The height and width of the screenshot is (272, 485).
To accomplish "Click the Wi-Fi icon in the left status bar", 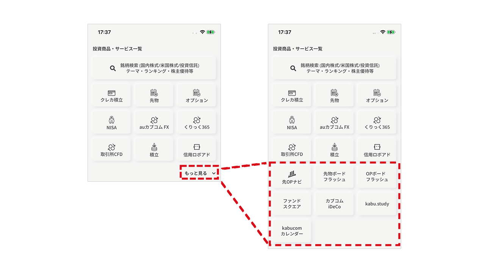I will pyautogui.click(x=203, y=32).
